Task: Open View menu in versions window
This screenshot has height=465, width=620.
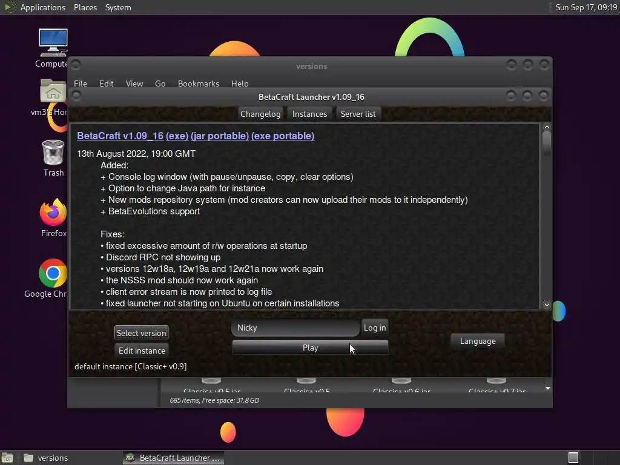Action: tap(134, 84)
